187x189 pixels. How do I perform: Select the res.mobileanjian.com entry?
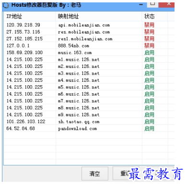pos(84,32)
